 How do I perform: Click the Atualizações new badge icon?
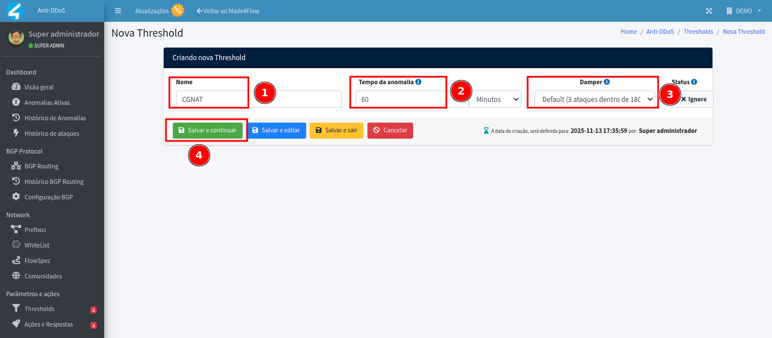pyautogui.click(x=178, y=10)
